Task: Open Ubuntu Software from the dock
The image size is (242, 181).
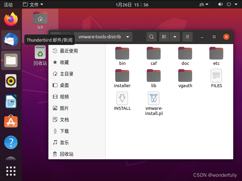Action: tap(11, 122)
